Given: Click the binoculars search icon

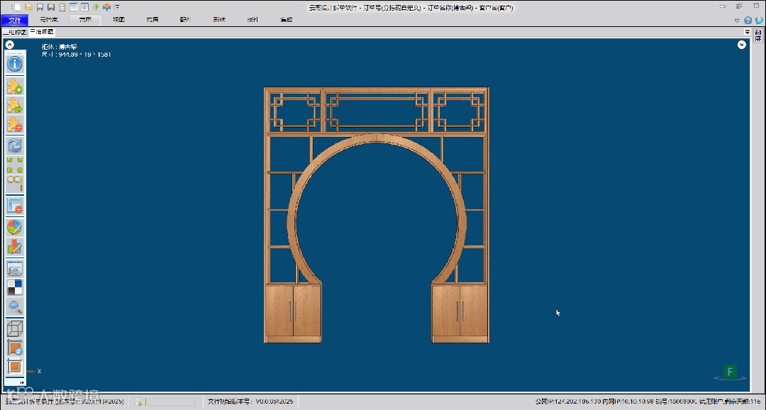Looking at the screenshot, I should [x=14, y=183].
